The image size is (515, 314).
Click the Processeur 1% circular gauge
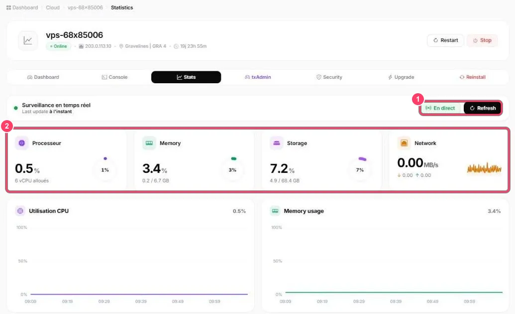tap(105, 170)
